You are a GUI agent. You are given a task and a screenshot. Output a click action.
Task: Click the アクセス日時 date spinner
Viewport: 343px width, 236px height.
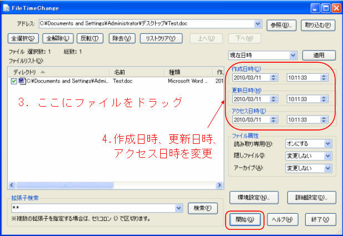(x=274, y=119)
